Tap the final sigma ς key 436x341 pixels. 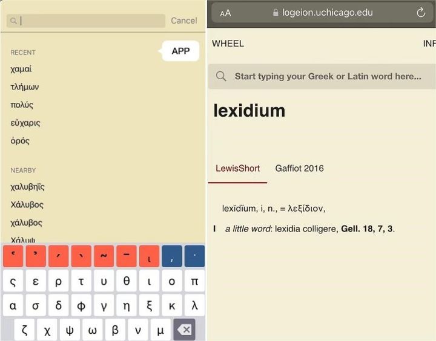[x=13, y=281]
